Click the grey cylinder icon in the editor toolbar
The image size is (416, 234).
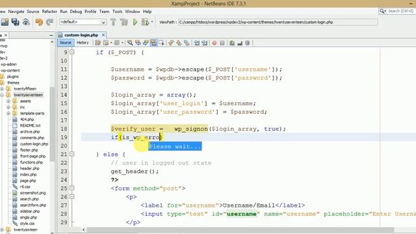coord(247,43)
